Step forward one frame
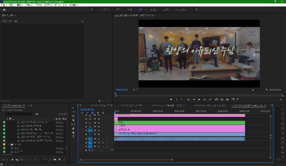Screen dimensions: 286x166 tap(205, 99)
